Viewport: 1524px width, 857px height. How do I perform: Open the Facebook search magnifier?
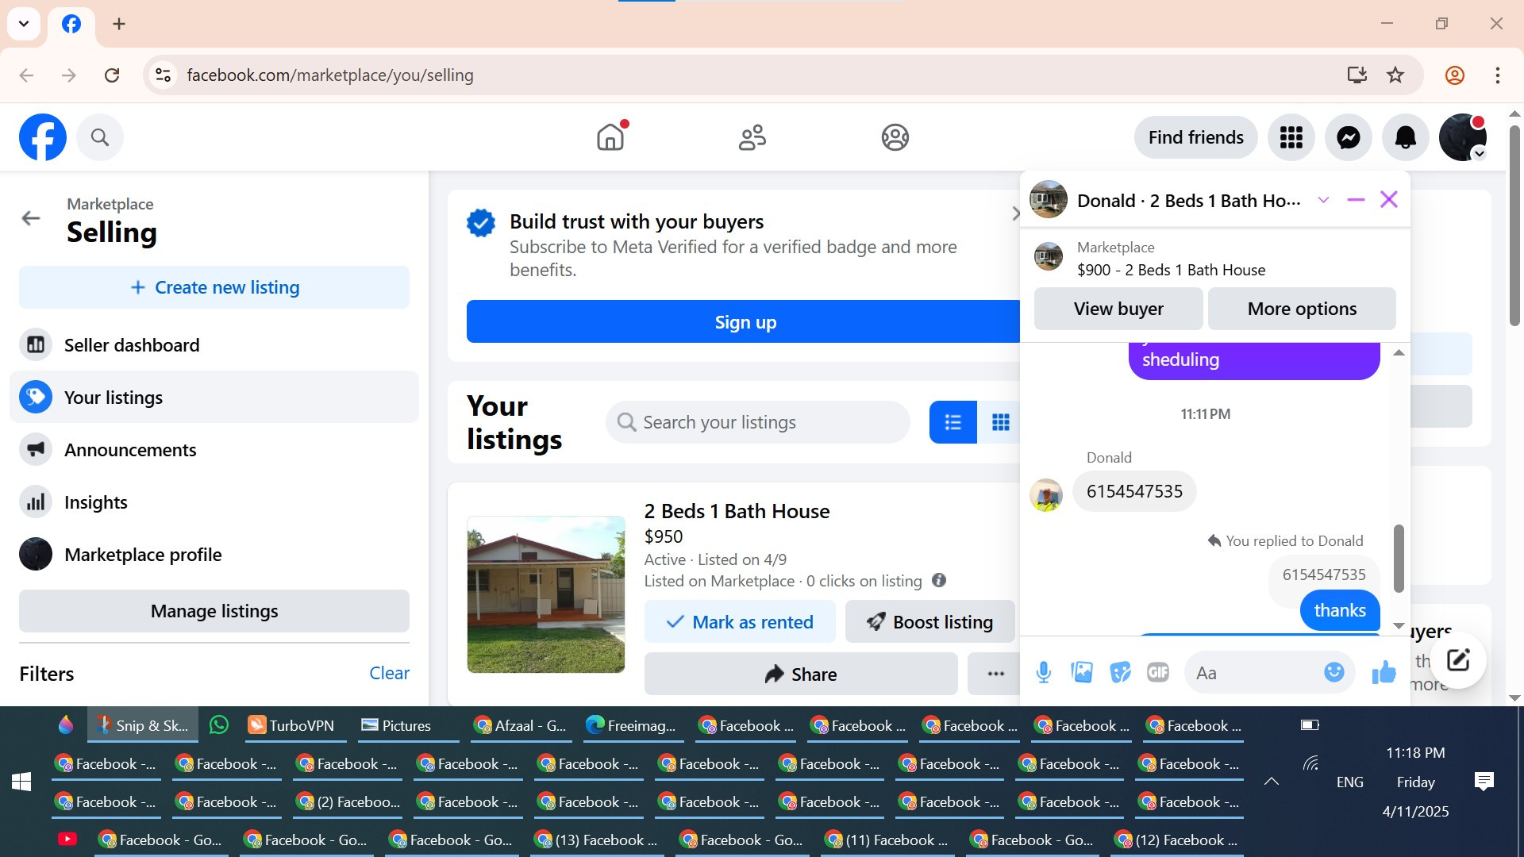[100, 137]
